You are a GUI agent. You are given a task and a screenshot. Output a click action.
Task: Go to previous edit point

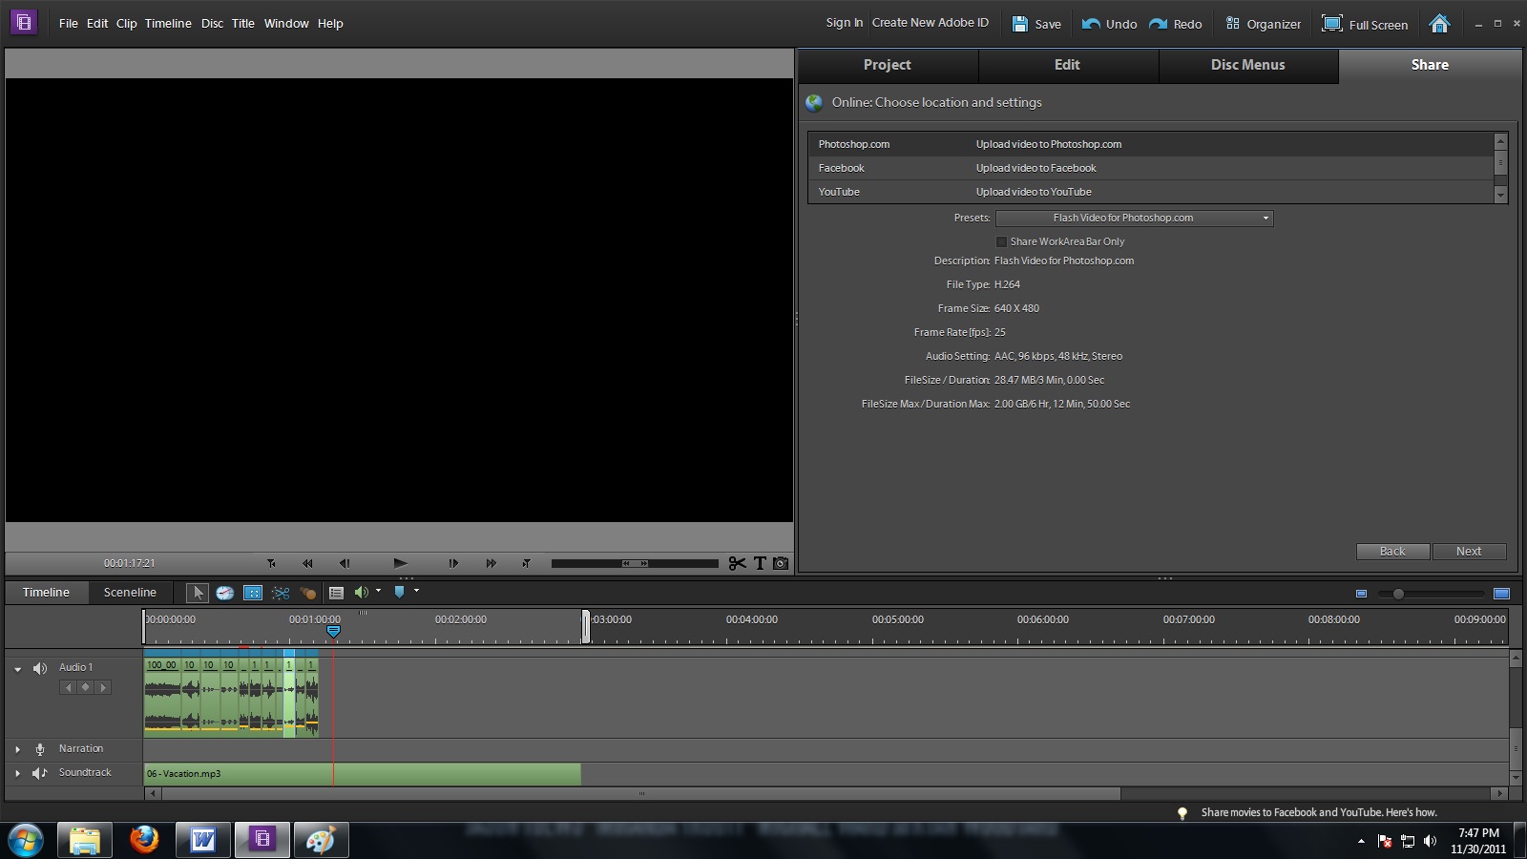pos(271,563)
